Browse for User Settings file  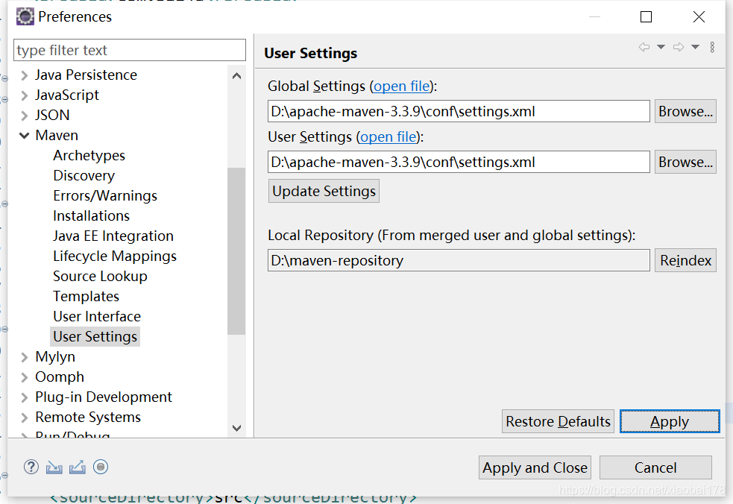click(685, 163)
